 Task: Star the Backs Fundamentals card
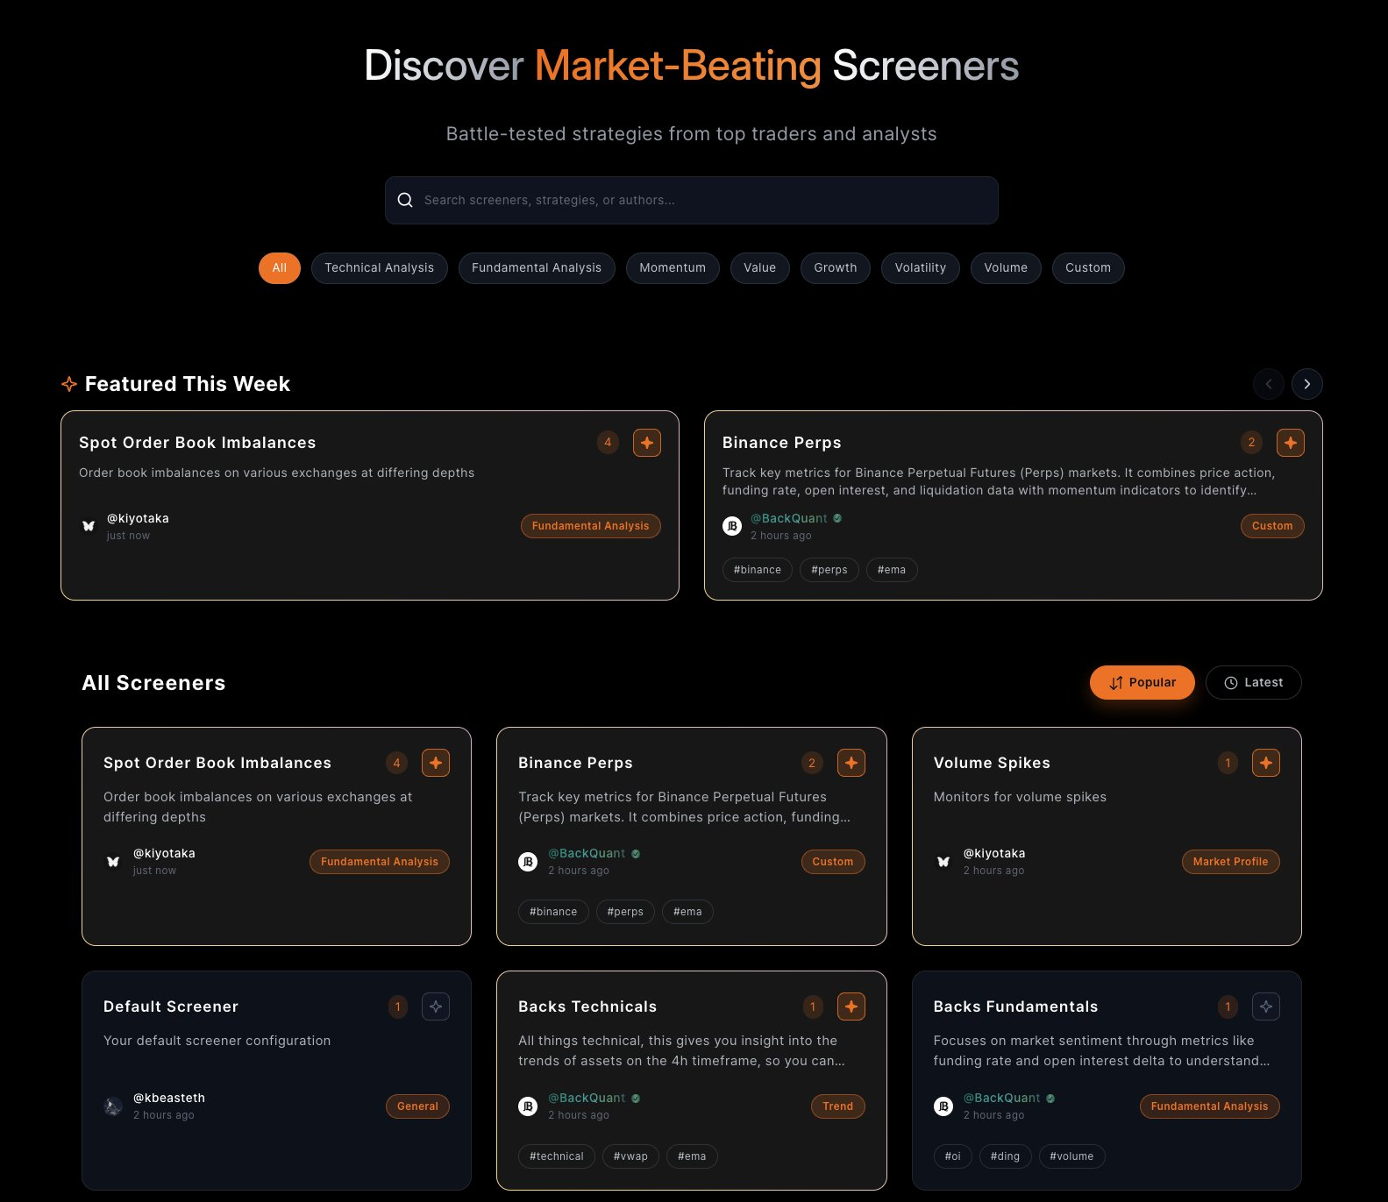1266,1006
